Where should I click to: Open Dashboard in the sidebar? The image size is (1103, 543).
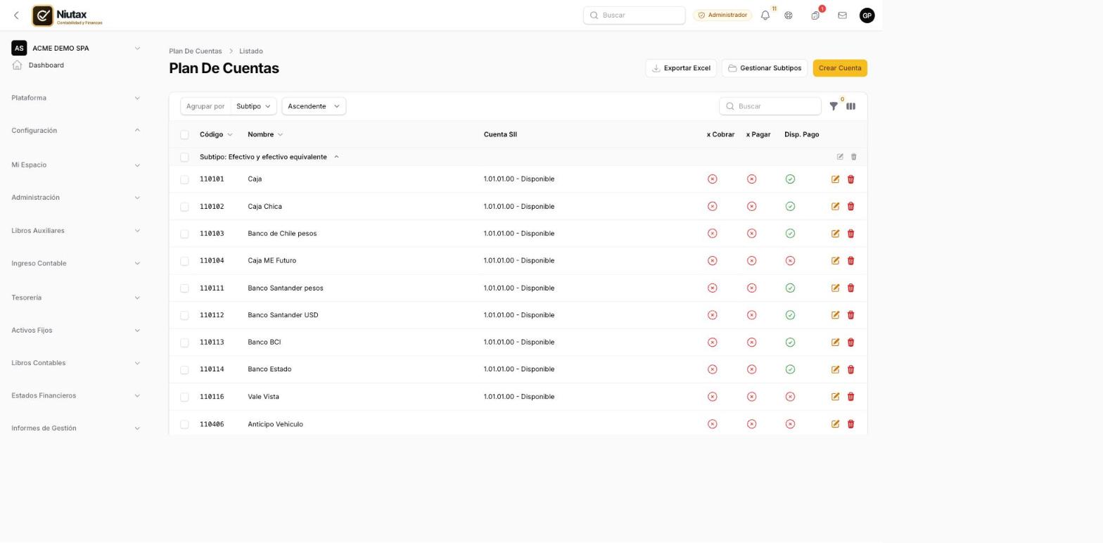[46, 65]
